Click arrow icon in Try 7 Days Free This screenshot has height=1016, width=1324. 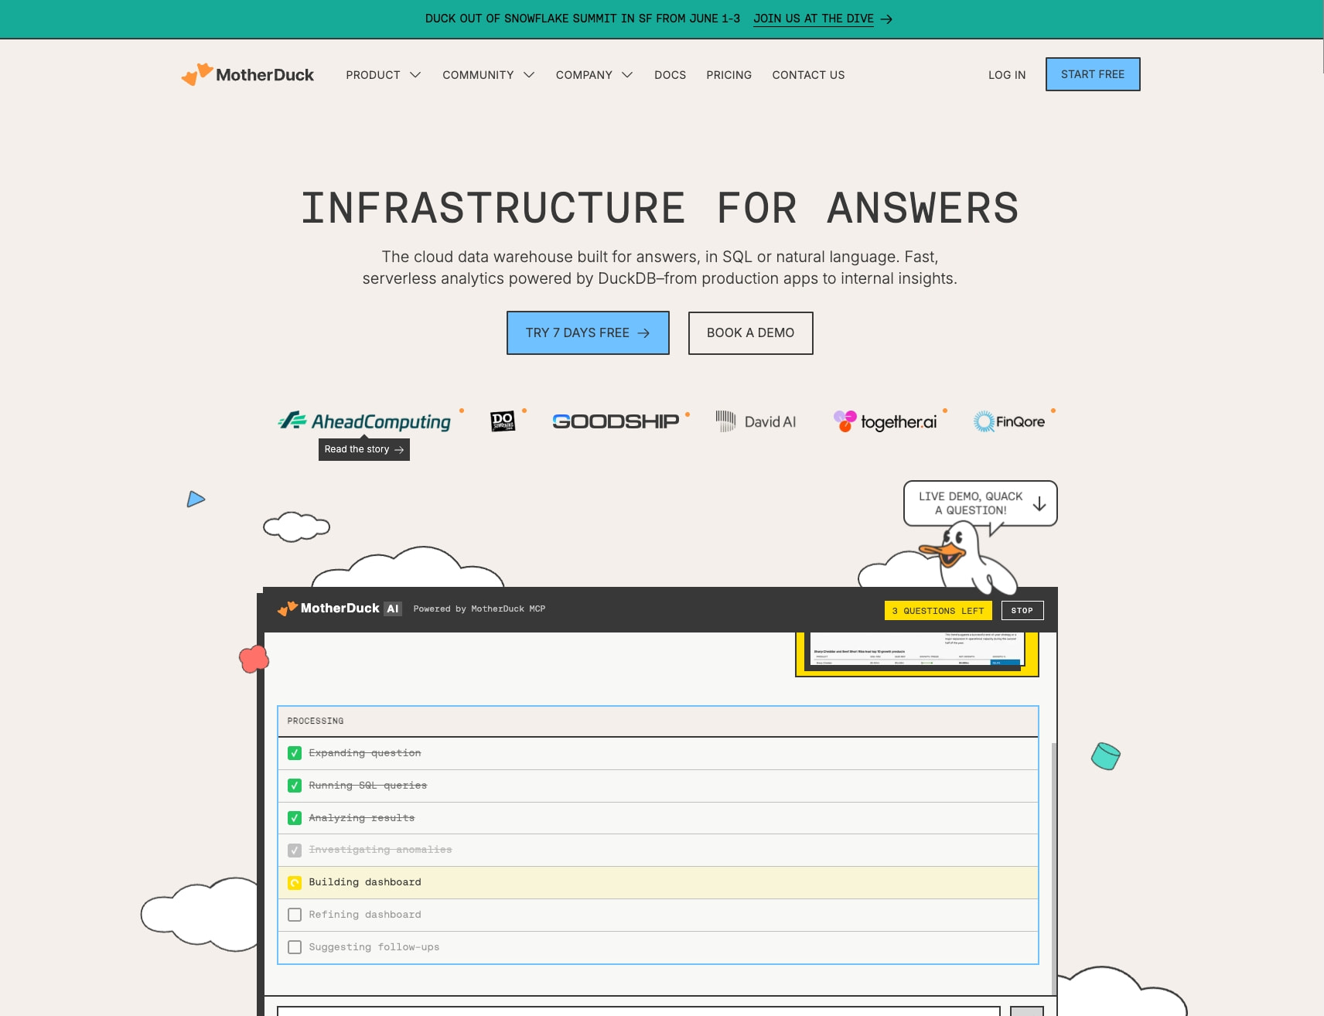pos(643,333)
